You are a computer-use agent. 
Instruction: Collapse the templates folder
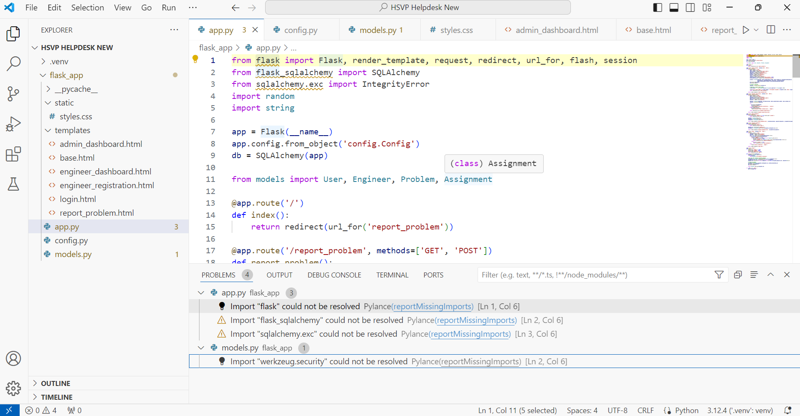click(x=72, y=130)
